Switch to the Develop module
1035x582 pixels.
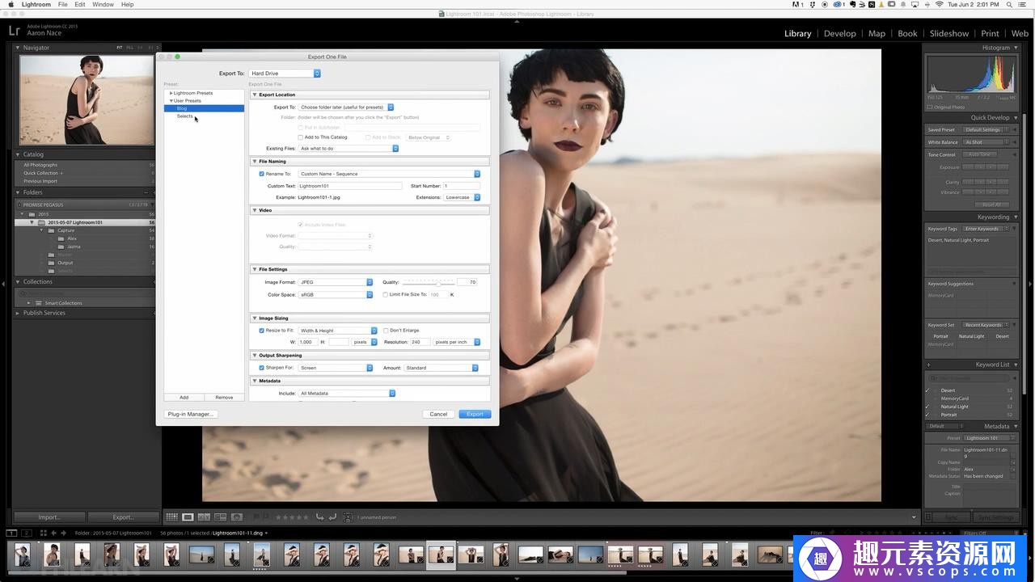pyautogui.click(x=839, y=33)
